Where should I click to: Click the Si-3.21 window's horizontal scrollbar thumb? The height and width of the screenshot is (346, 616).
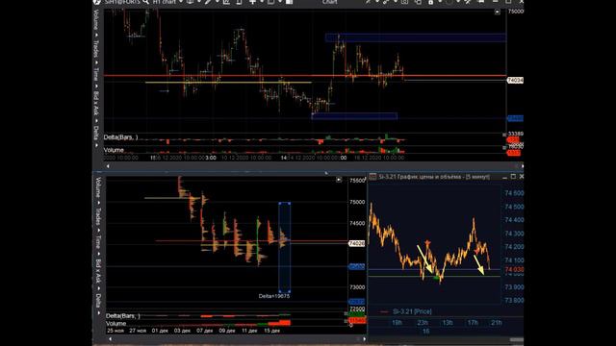pyautogui.click(x=517, y=339)
